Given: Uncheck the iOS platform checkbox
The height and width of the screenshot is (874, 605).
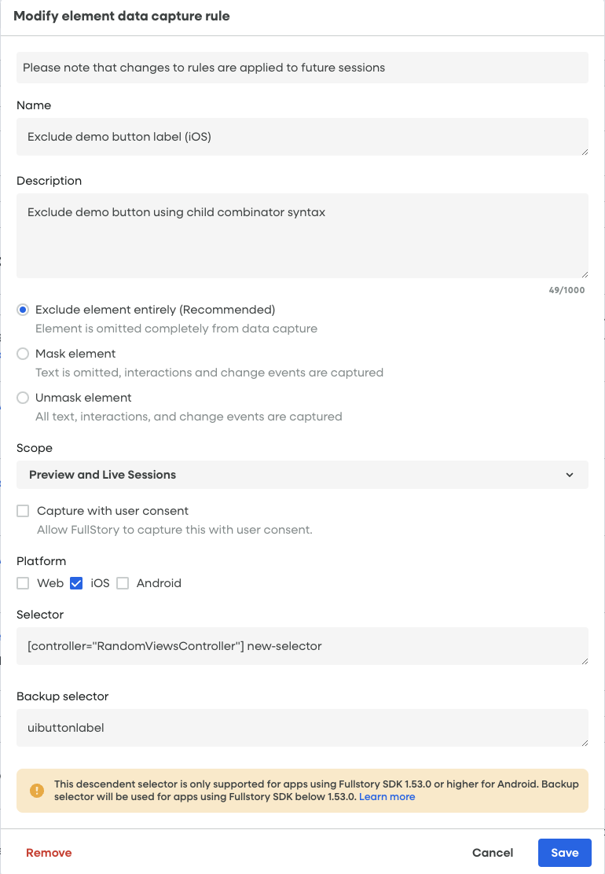Looking at the screenshot, I should click(76, 583).
